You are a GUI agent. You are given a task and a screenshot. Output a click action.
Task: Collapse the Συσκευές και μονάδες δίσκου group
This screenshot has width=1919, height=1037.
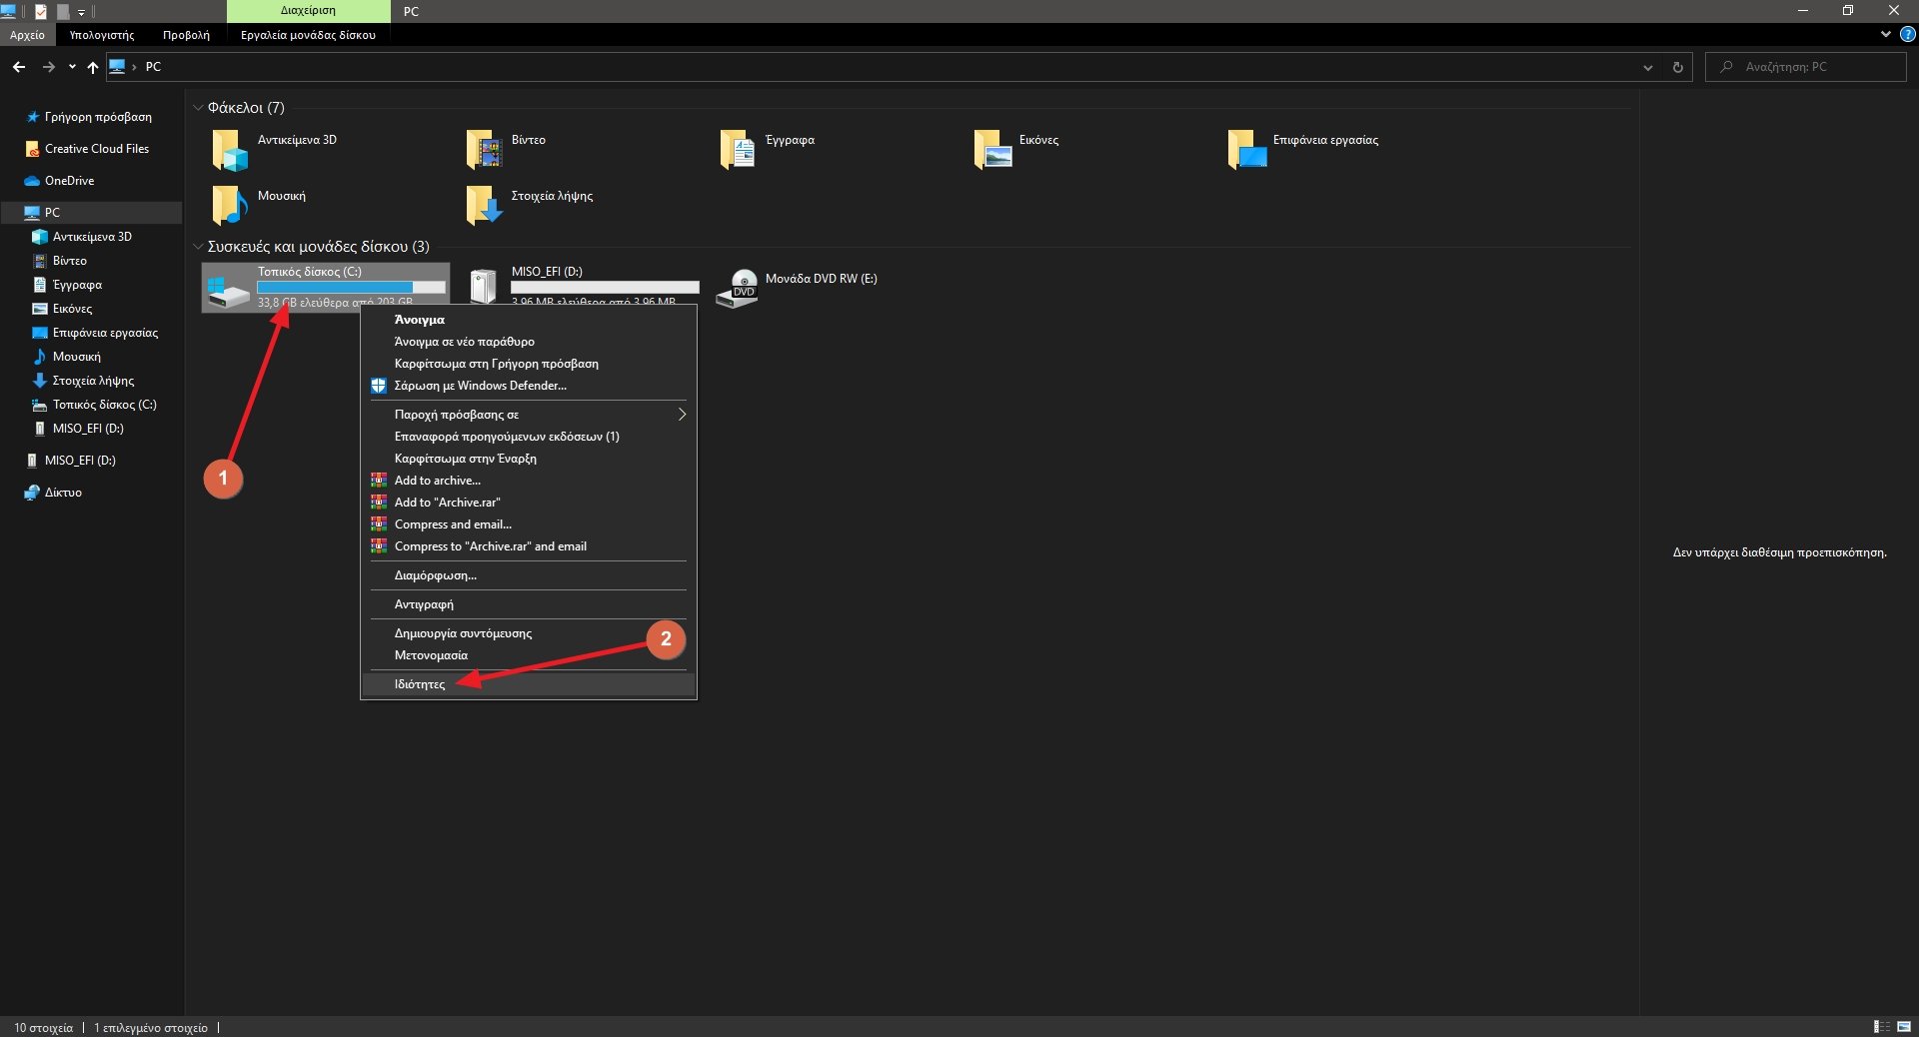coord(198,247)
